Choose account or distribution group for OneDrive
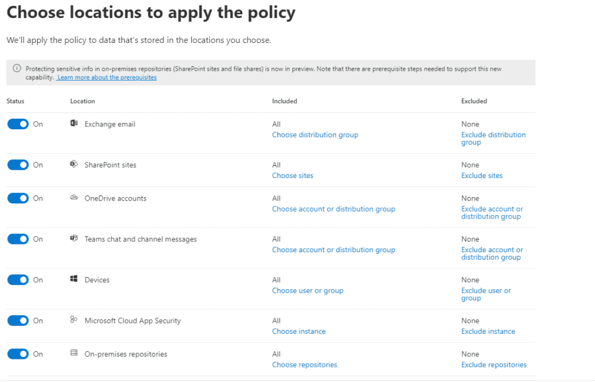This screenshot has width=595, height=382. [334, 209]
